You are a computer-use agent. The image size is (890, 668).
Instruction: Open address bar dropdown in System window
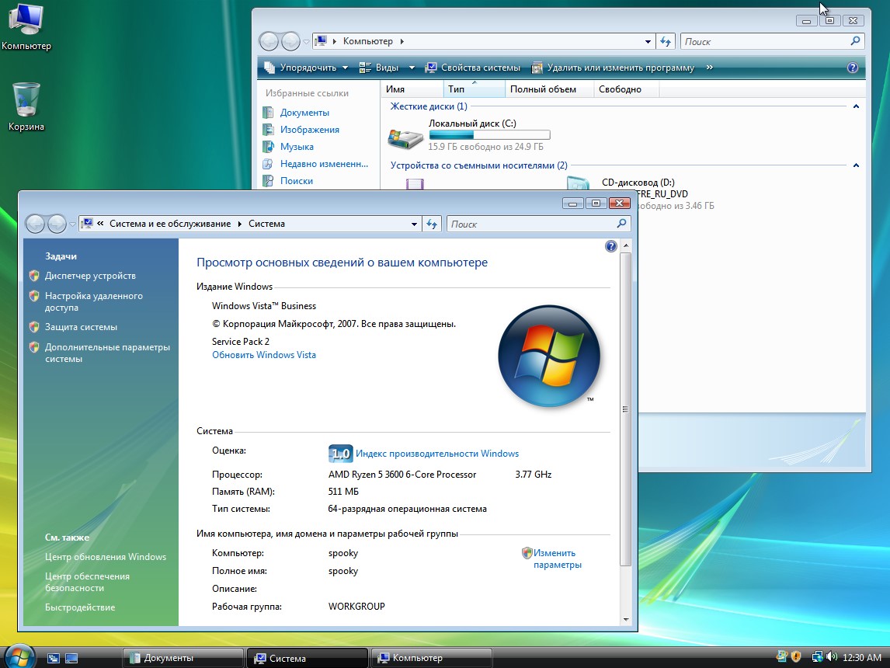click(x=414, y=224)
